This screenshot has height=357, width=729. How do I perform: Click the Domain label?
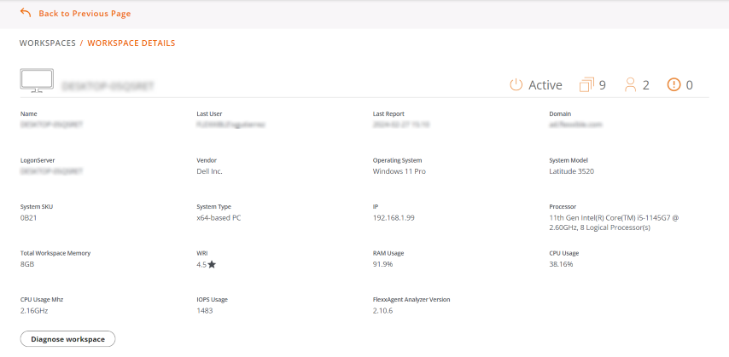(x=560, y=113)
